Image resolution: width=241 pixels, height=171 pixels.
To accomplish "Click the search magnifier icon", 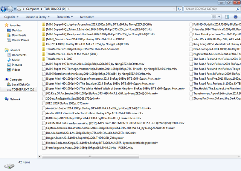I will tap(238, 9).
